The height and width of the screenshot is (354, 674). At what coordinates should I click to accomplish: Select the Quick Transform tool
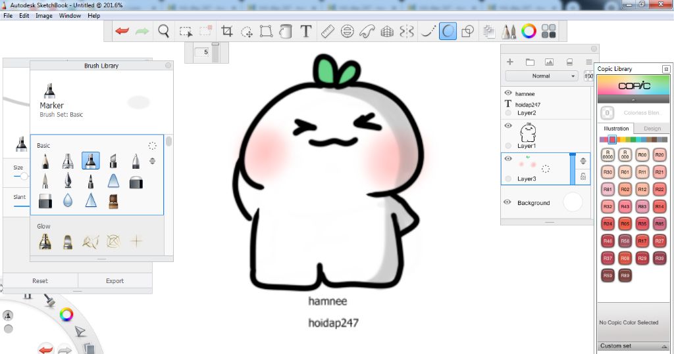pos(247,32)
